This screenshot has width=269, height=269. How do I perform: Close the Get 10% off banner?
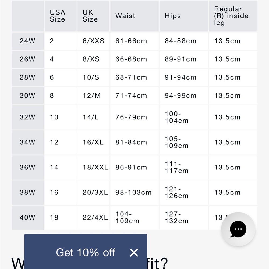point(134,253)
